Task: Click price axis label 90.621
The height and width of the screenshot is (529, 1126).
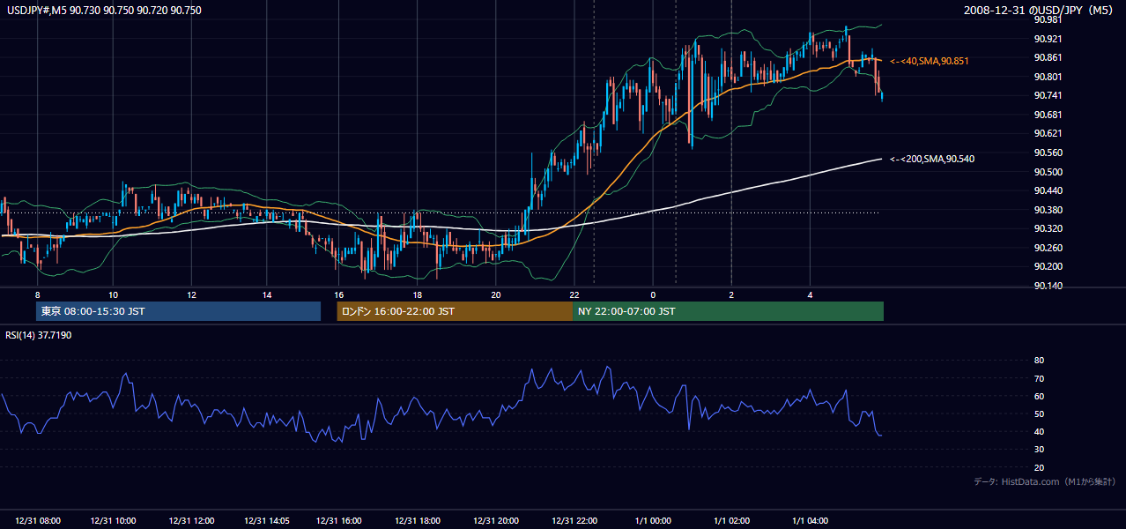Action: click(1048, 133)
